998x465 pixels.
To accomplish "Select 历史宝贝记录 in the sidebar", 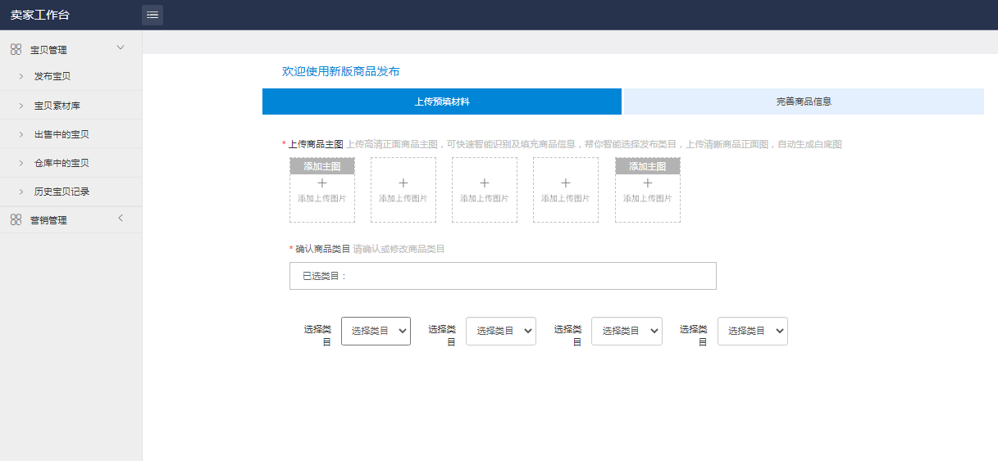I will pos(62,192).
